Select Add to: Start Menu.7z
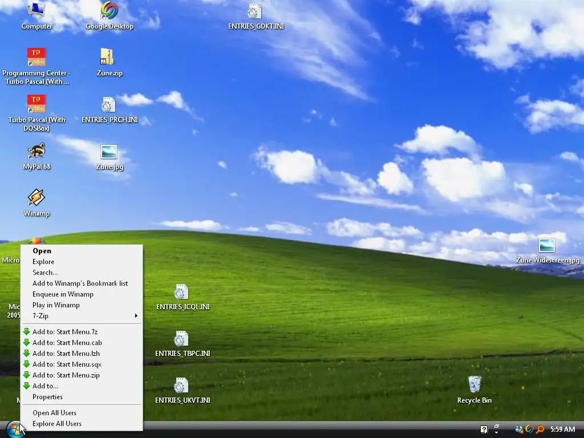 tap(82, 332)
